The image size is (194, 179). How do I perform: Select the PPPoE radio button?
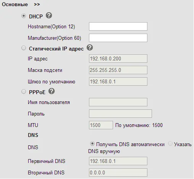[24, 92]
